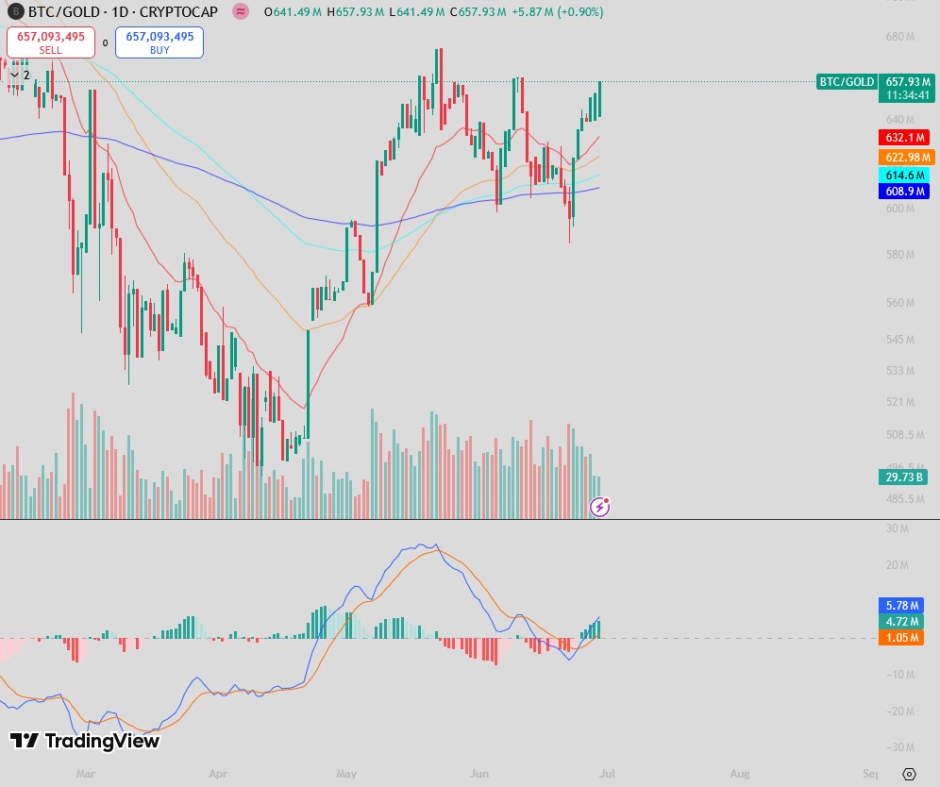Viewport: 940px width, 787px height.
Task: Click the BTC coin symbol logo
Action: click(16, 11)
